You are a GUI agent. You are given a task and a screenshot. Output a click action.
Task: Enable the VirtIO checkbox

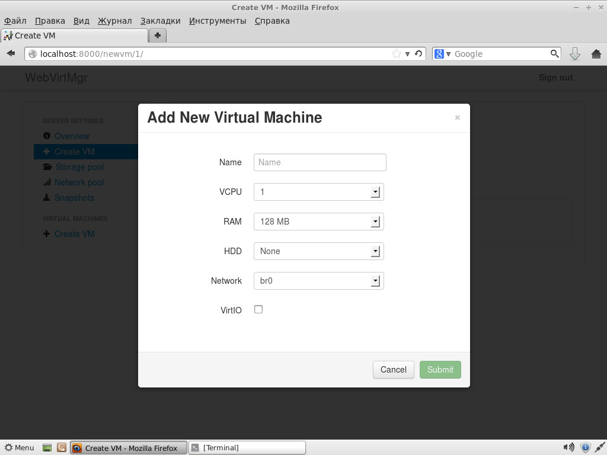tap(258, 309)
